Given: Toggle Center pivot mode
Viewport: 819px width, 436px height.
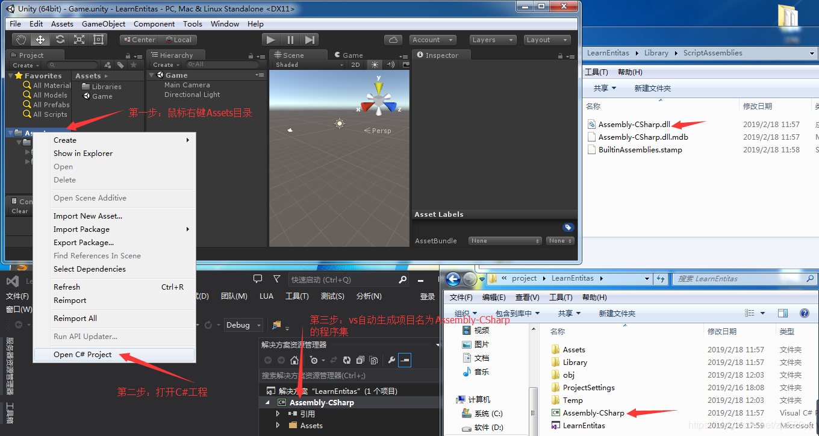Looking at the screenshot, I should click(x=139, y=40).
